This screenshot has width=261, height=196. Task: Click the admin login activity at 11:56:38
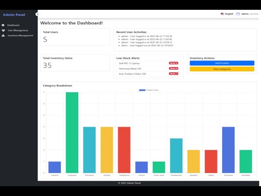[x=146, y=36]
